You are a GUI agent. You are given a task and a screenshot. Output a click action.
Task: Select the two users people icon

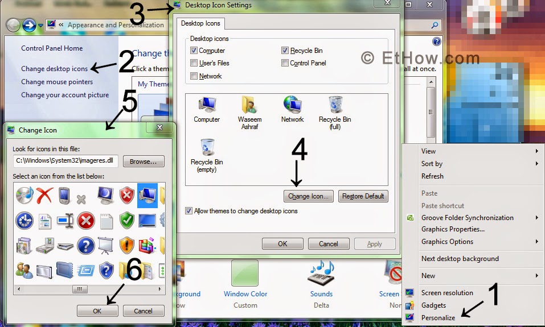pyautogui.click(x=24, y=271)
